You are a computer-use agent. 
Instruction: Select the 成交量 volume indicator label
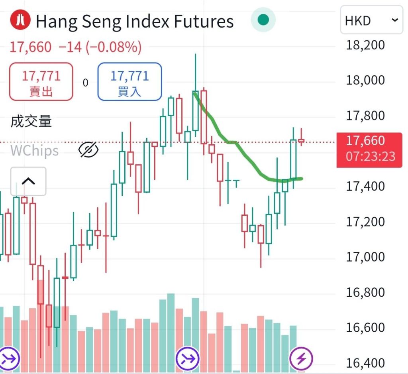(31, 121)
